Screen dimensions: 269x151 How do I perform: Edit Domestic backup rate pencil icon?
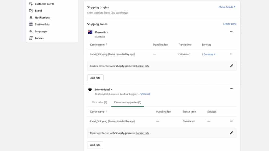231,66
